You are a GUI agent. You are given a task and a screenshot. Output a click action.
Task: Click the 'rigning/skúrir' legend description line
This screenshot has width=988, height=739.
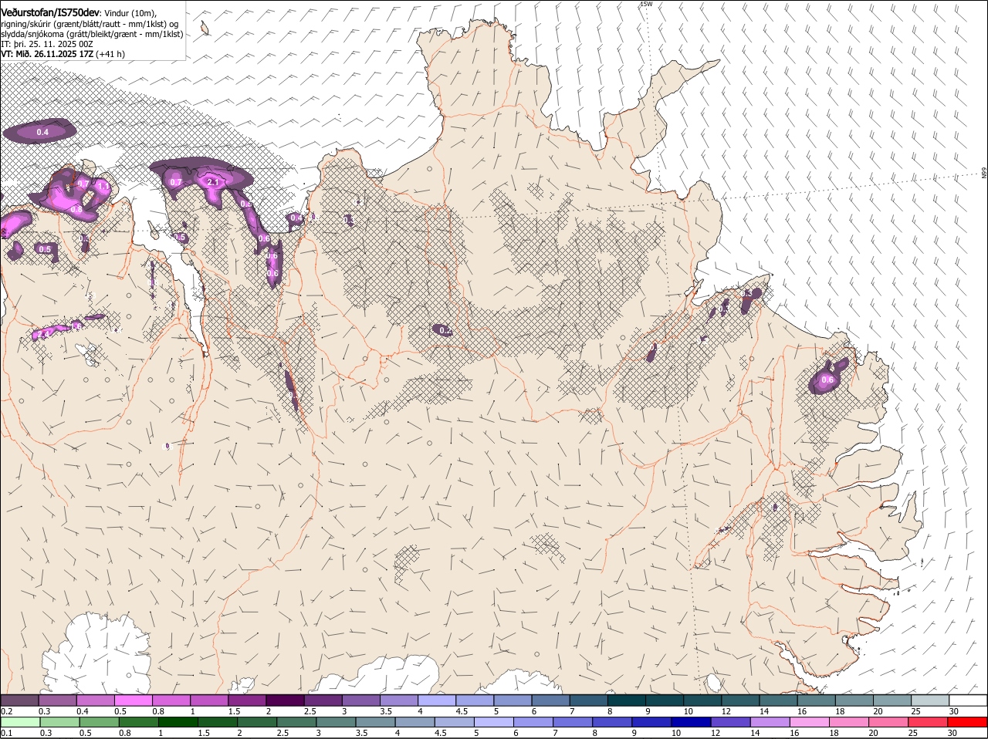89,23
